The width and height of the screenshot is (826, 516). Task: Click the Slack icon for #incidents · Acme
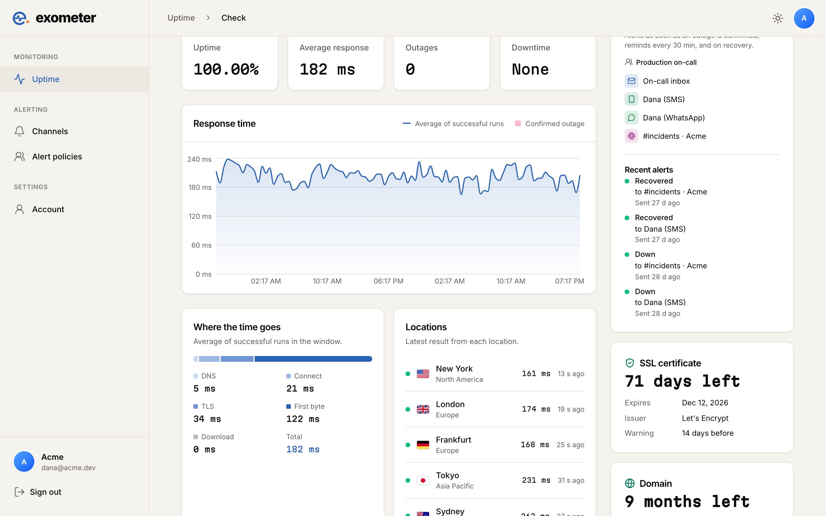pyautogui.click(x=632, y=136)
